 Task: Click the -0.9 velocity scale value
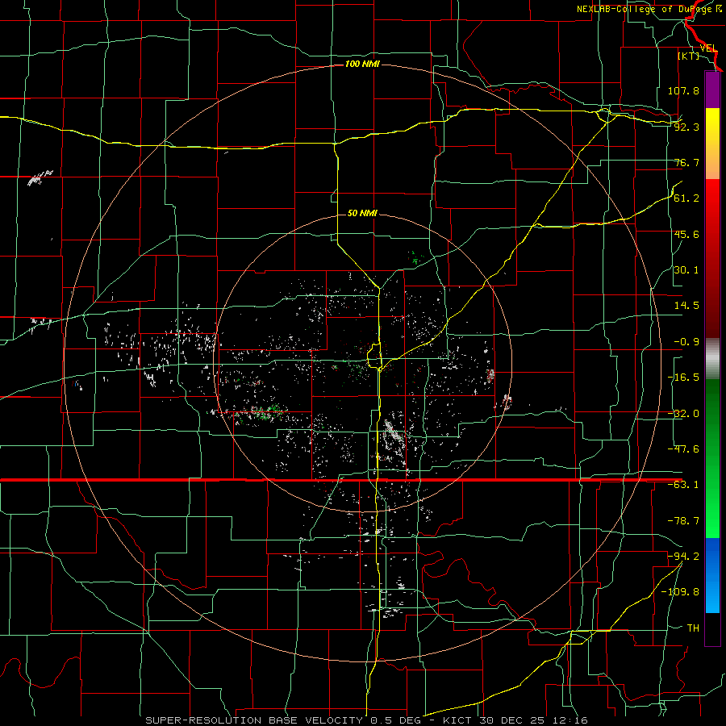click(686, 342)
